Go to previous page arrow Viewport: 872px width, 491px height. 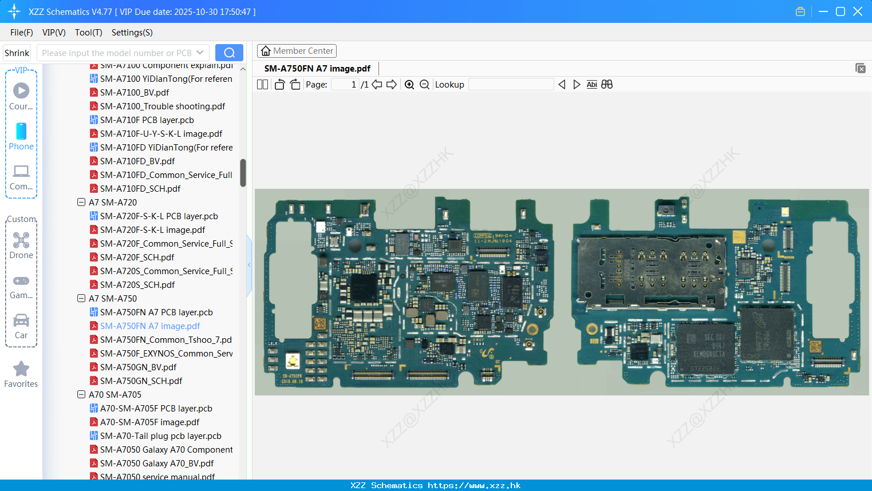coord(377,84)
